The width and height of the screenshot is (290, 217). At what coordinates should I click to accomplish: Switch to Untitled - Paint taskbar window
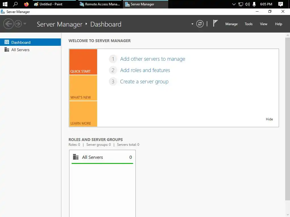pos(54,4)
